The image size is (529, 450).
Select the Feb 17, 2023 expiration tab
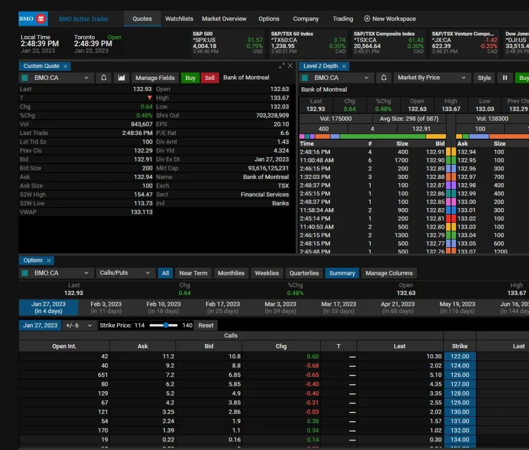tap(222, 308)
